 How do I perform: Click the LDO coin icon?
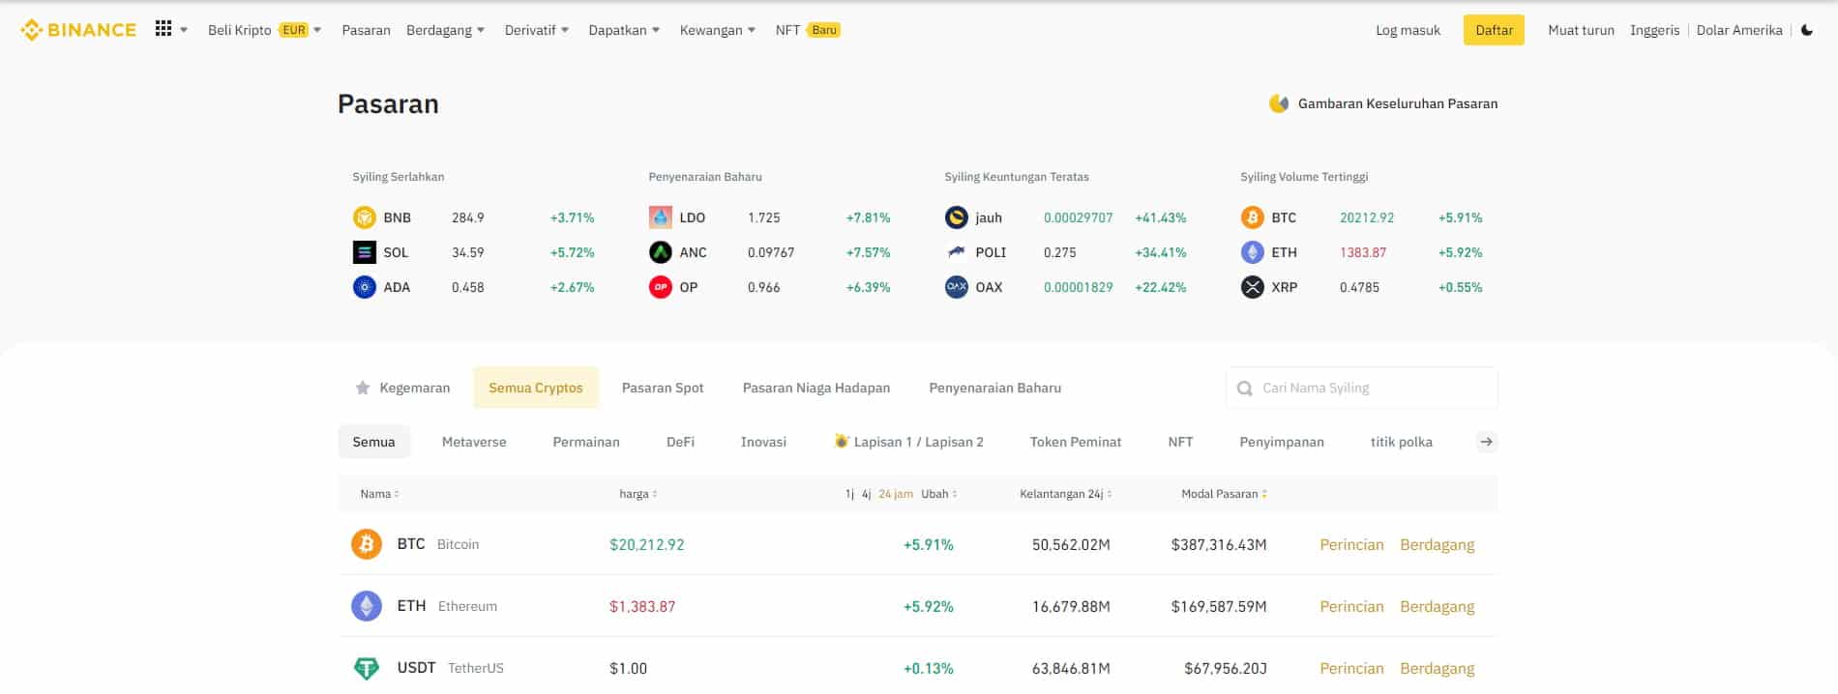660,217
